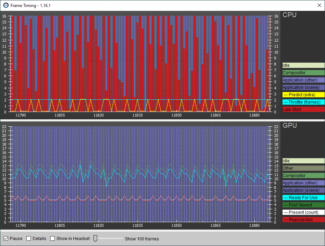
Task: Click frame 11820 on the CPU graph axis
Action: click(99, 115)
